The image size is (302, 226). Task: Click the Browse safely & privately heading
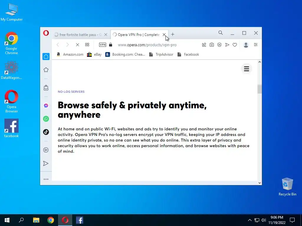[x=132, y=110]
